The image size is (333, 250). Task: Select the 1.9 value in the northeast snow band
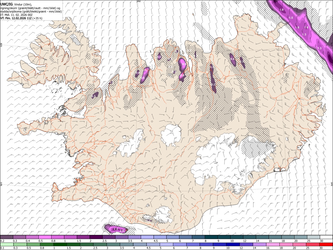281,10
